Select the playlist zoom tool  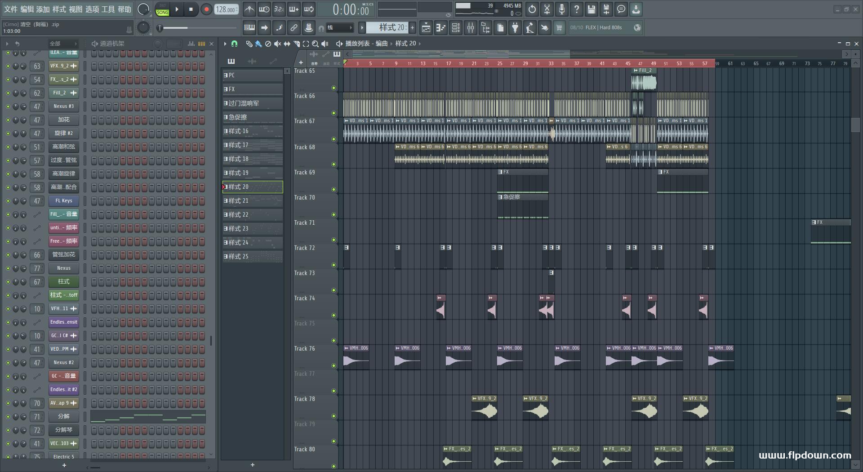pyautogui.click(x=315, y=44)
